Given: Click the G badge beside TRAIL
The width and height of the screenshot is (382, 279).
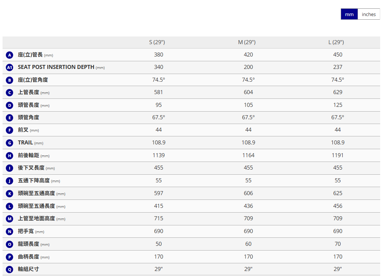Looking at the screenshot, I should click(x=10, y=143).
